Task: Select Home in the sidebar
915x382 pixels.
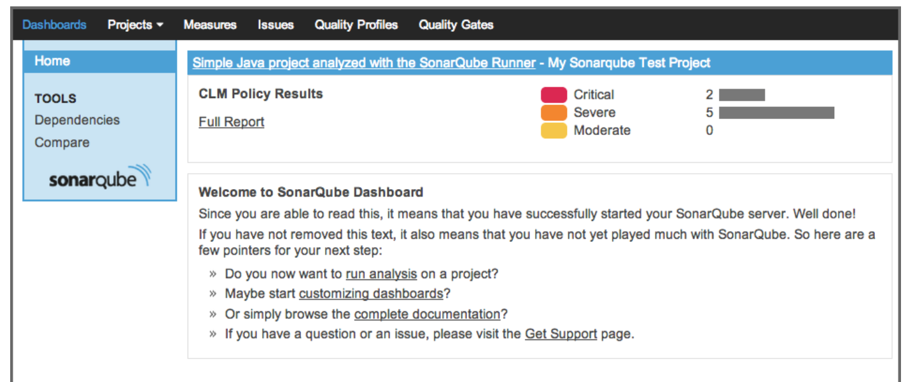Action: click(x=52, y=61)
